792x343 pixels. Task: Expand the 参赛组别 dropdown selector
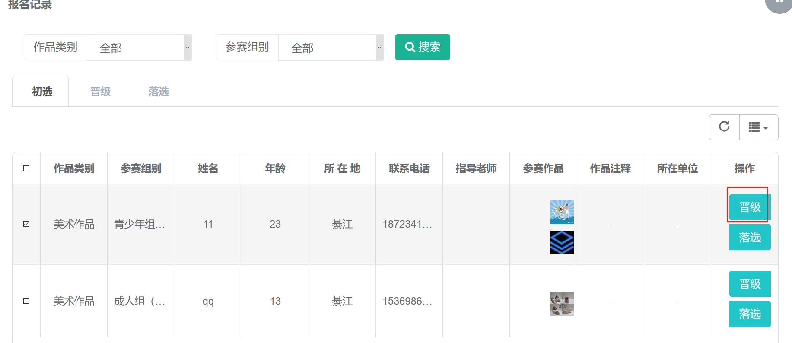(x=331, y=48)
